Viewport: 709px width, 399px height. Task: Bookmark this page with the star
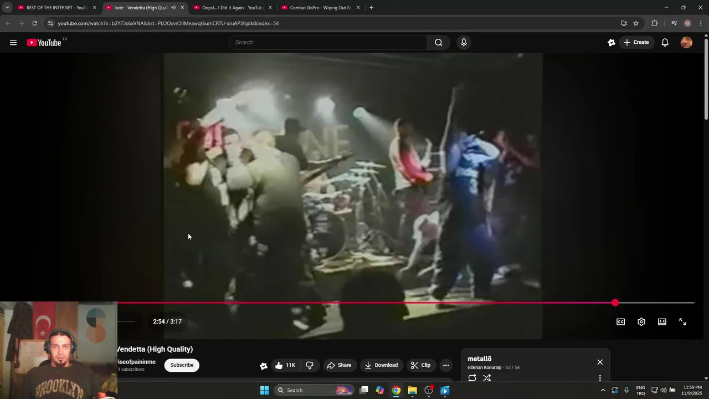click(636, 23)
